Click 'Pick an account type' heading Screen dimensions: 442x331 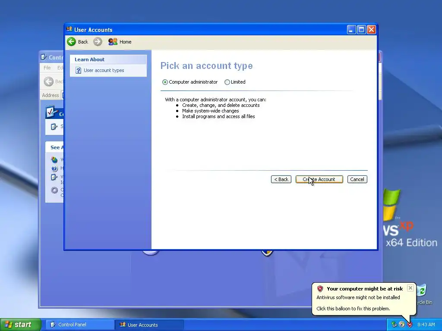pos(207,66)
